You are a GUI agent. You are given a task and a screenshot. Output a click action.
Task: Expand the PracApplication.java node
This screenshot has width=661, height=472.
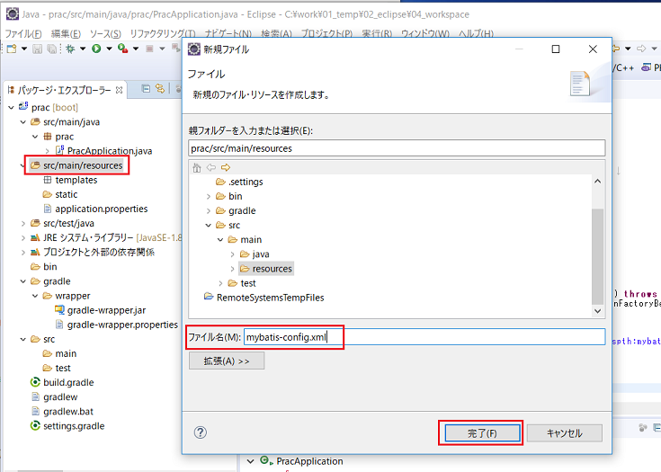tap(47, 151)
